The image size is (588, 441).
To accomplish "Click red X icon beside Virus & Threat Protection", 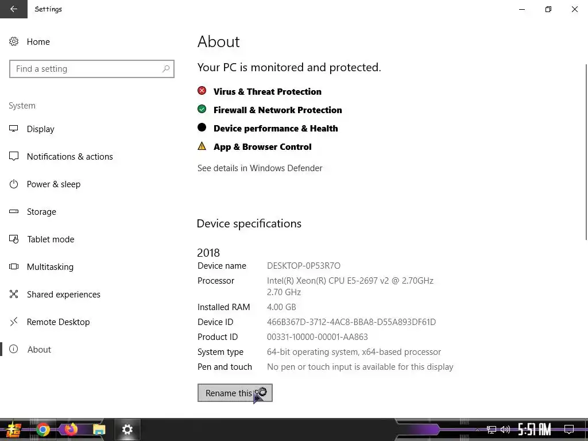I will (202, 91).
